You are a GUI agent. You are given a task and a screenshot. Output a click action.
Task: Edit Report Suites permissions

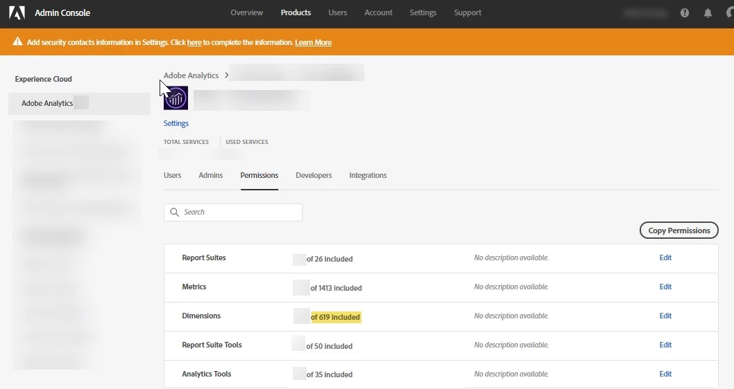[x=665, y=257]
